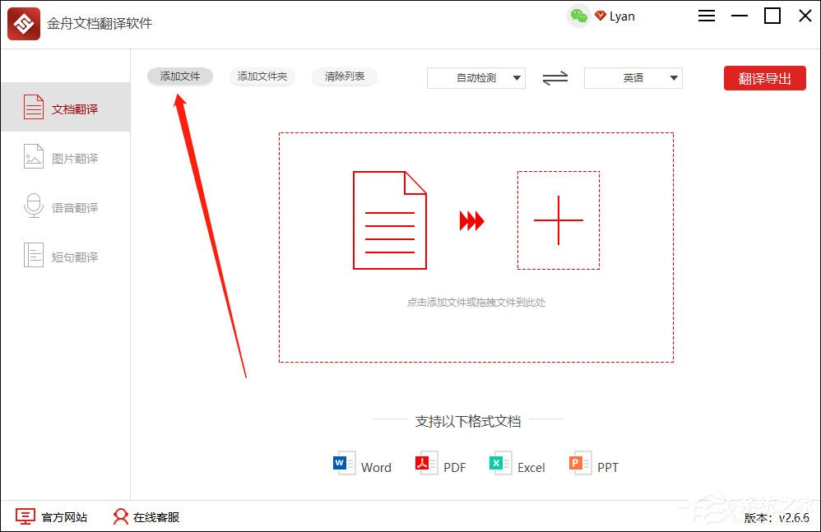Click the red 翻译导出 button
Viewport: 821px width, 532px height.
(764, 77)
